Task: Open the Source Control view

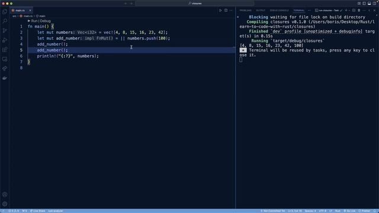Action: (5, 31)
